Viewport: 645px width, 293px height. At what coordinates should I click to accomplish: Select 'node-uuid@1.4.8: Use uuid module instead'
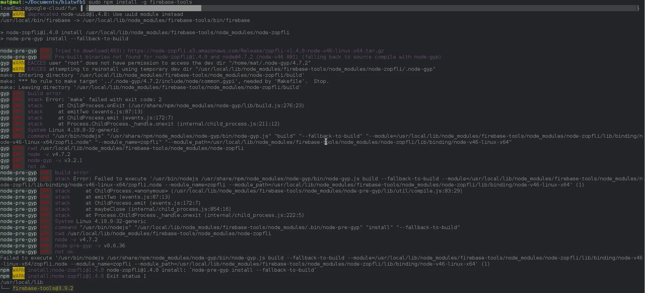[122, 14]
